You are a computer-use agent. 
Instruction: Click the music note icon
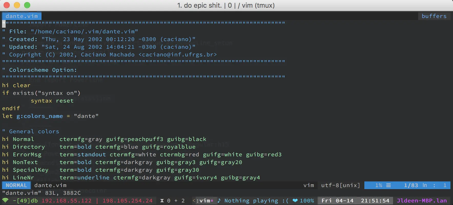(219, 200)
